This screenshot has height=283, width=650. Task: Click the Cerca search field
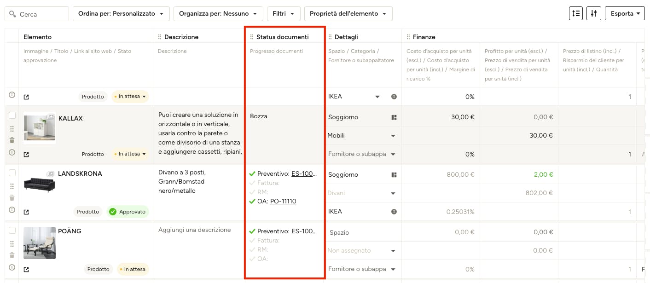(37, 14)
